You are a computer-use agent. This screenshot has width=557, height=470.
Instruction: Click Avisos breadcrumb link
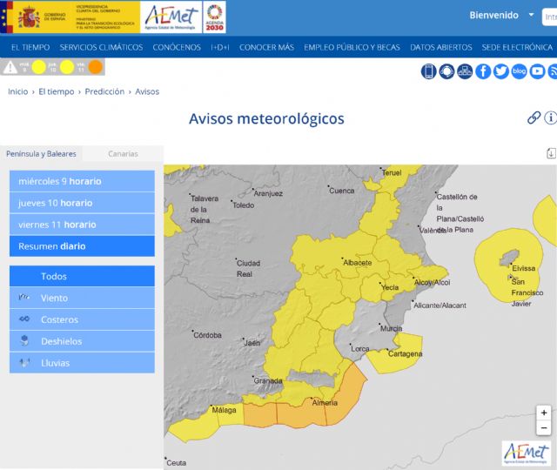tap(147, 91)
